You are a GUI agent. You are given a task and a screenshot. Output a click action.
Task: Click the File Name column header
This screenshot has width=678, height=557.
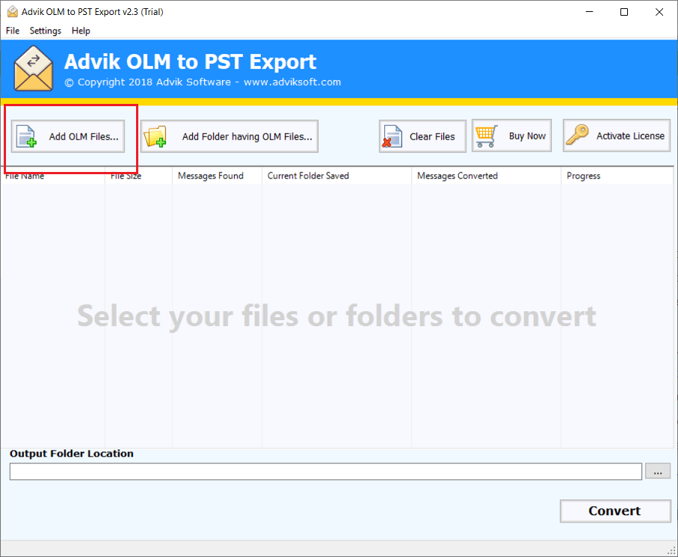click(53, 176)
